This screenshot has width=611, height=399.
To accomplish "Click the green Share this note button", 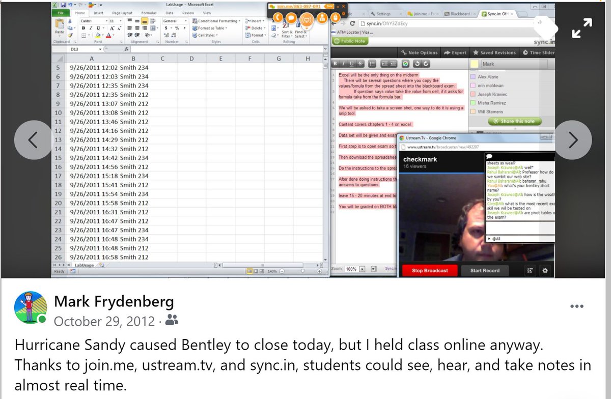I will 514,121.
